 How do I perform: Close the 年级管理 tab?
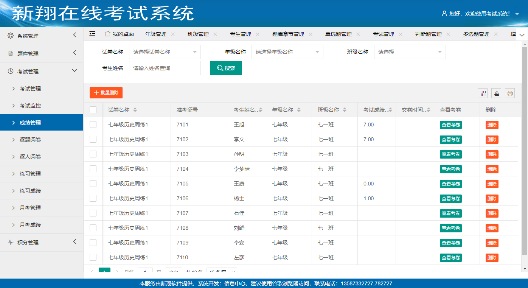(x=173, y=34)
